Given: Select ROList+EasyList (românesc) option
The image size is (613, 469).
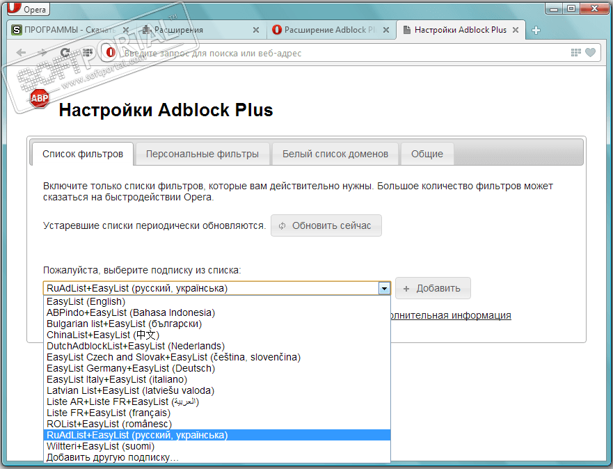Looking at the screenshot, I should tap(217, 424).
